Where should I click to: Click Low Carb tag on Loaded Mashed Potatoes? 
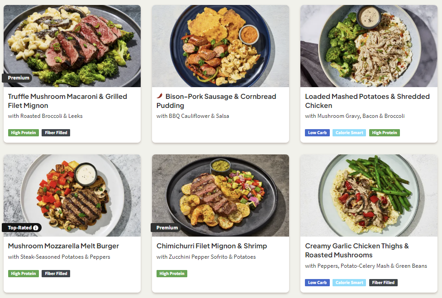[318, 133]
